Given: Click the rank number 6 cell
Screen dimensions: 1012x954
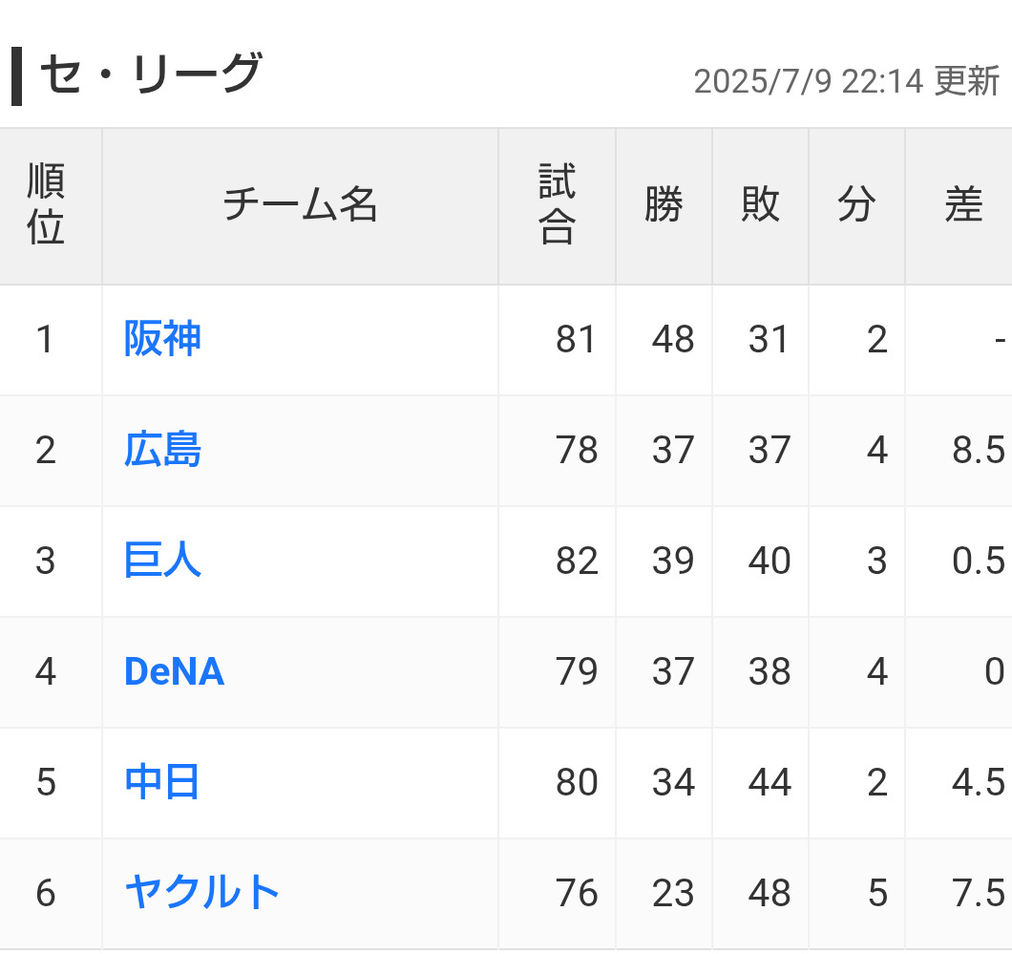Looking at the screenshot, I should tap(46, 893).
